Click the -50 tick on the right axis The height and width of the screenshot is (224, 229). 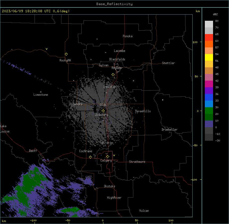195,145
